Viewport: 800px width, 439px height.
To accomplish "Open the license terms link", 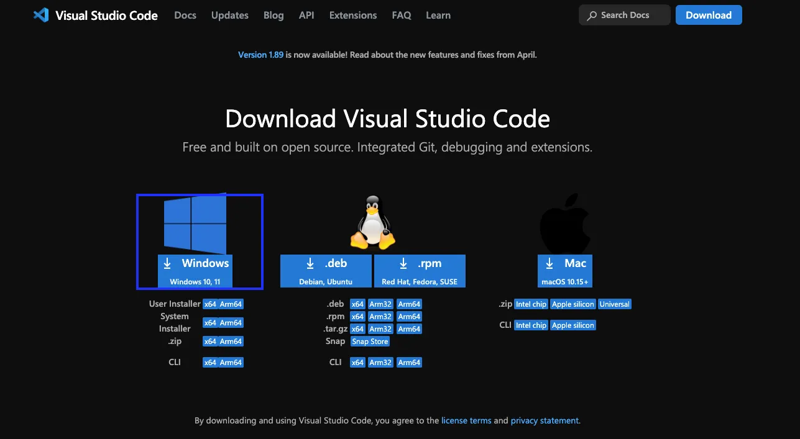I will (x=466, y=420).
